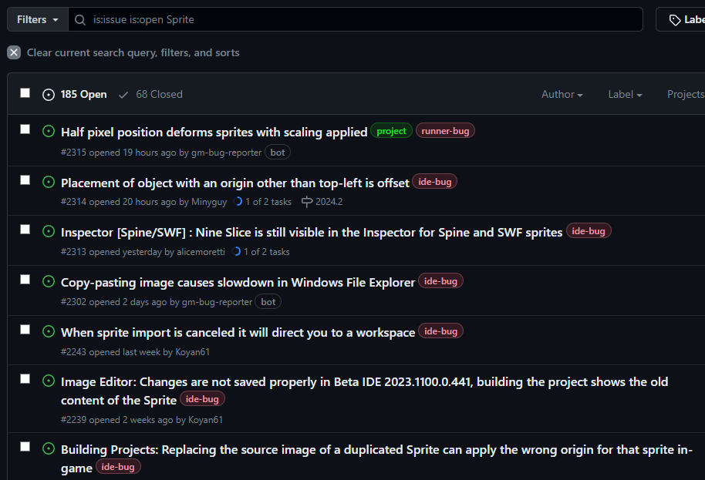Click the tag icon on the Labels button
This screenshot has height=480, width=705.
coord(675,20)
